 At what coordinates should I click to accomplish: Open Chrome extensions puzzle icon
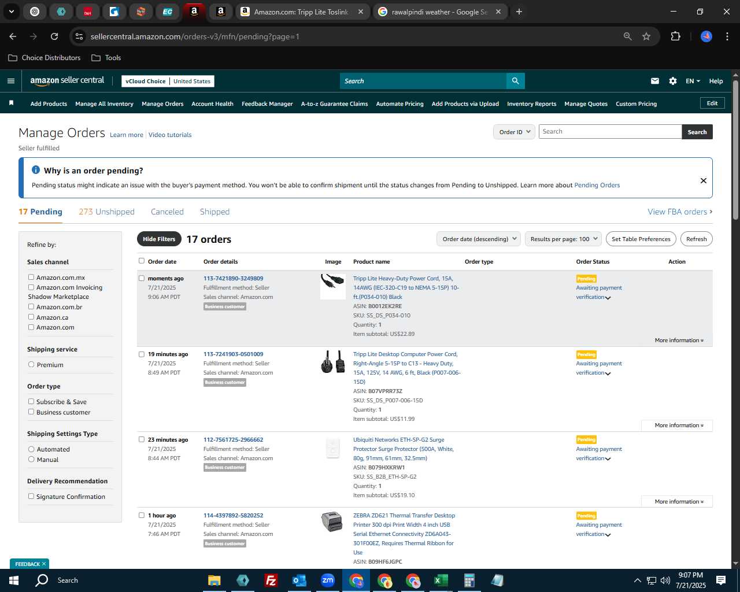(x=675, y=36)
